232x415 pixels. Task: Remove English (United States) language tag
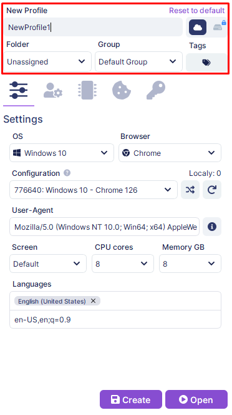(x=93, y=301)
